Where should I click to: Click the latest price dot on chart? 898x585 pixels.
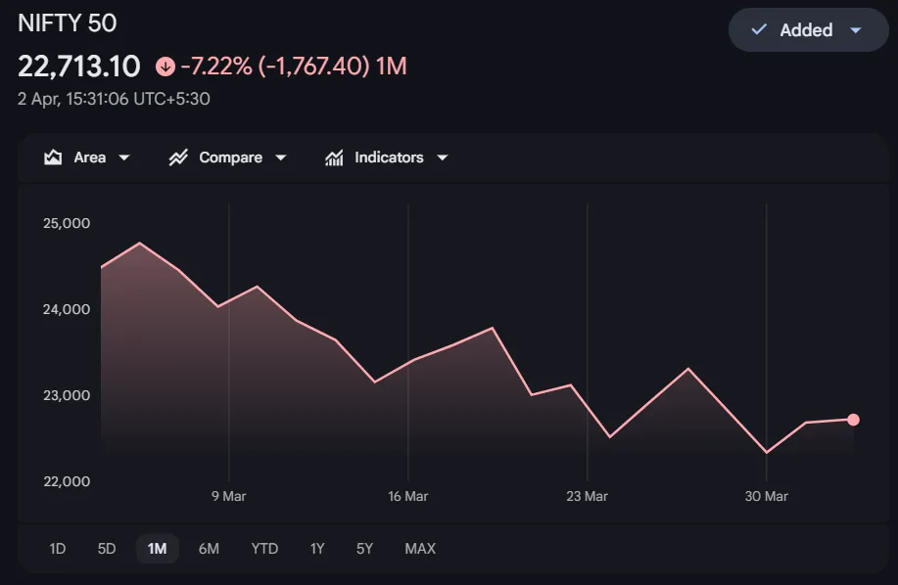tap(853, 420)
